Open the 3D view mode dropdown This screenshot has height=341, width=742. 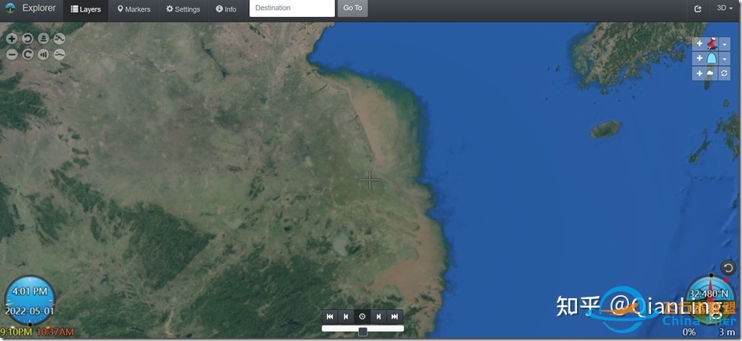[725, 8]
